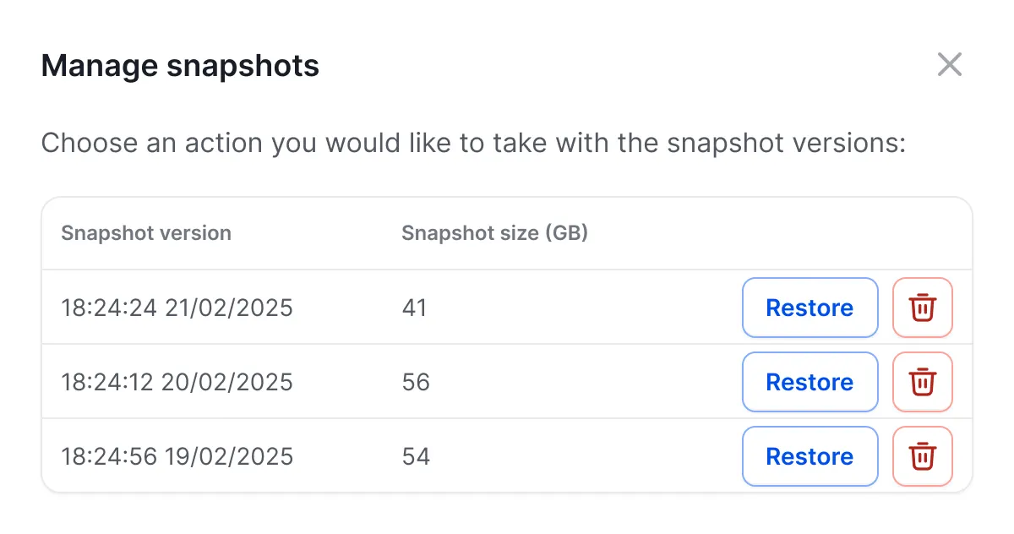
Task: Restore the snapshot from 21/02/2025
Action: (810, 308)
